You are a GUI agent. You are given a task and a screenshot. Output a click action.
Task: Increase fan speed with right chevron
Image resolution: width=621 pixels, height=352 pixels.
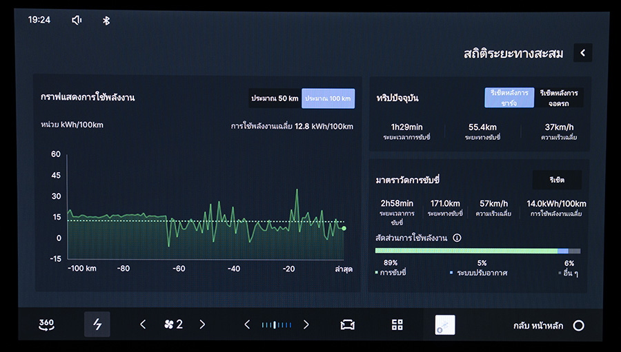tap(202, 324)
